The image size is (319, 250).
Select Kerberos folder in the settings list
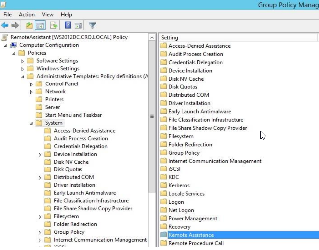179,185
